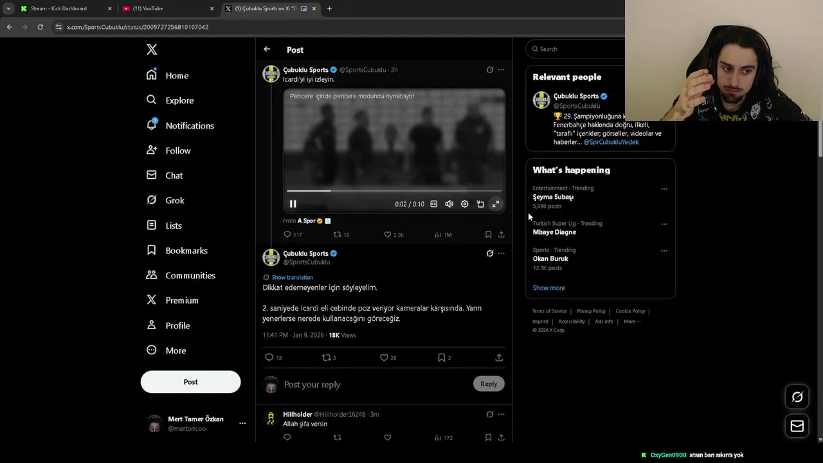Like Hillholder's reply

[388, 437]
